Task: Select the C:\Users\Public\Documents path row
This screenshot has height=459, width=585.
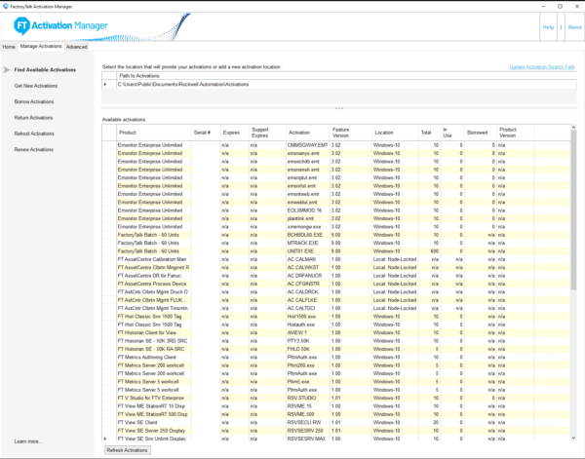Action: [338, 84]
